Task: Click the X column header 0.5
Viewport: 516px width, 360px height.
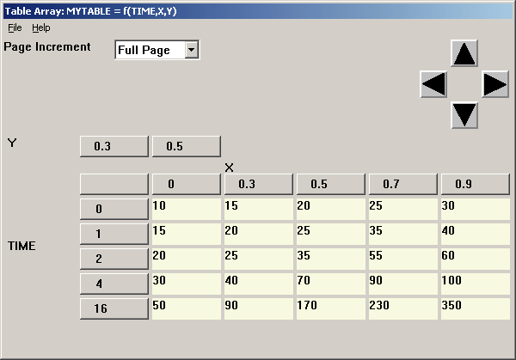Action: click(x=331, y=184)
